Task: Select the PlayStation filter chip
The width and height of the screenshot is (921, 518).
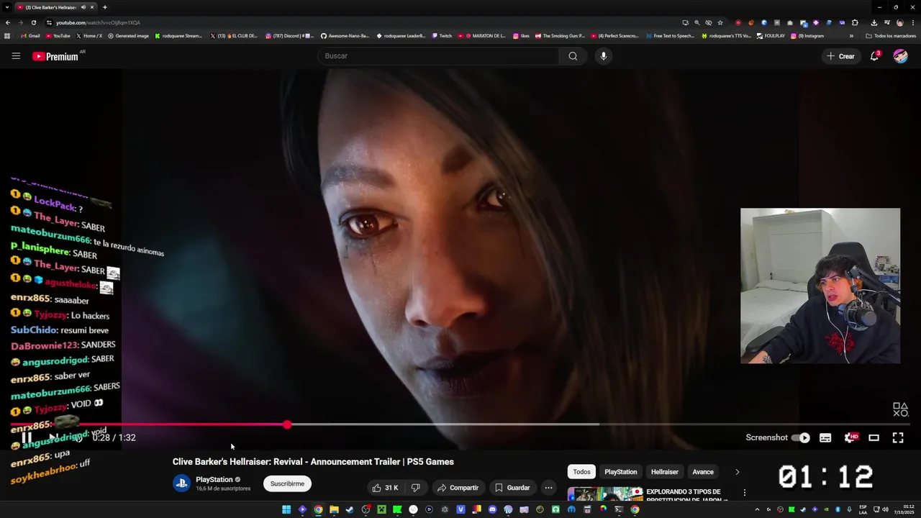Action: [620, 472]
